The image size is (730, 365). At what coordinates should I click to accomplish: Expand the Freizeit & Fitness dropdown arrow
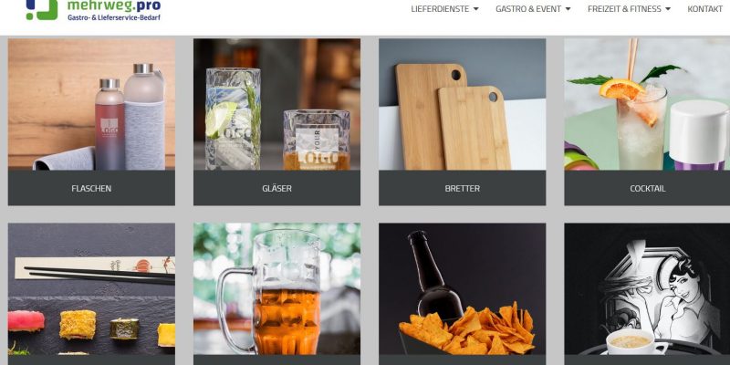click(x=668, y=9)
